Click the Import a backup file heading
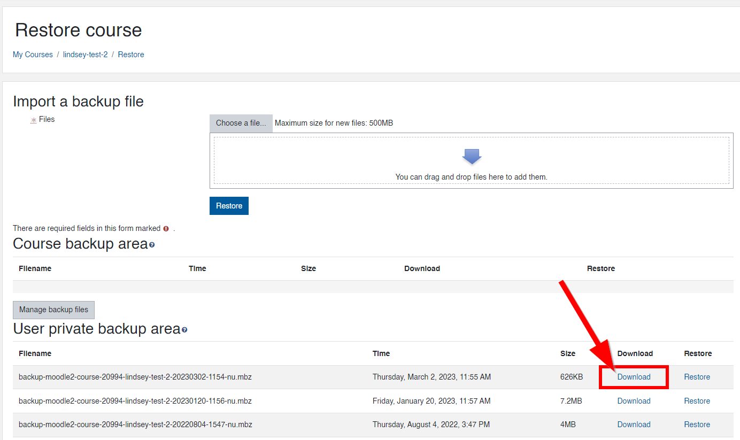Image resolution: width=740 pixels, height=440 pixels. (x=78, y=101)
